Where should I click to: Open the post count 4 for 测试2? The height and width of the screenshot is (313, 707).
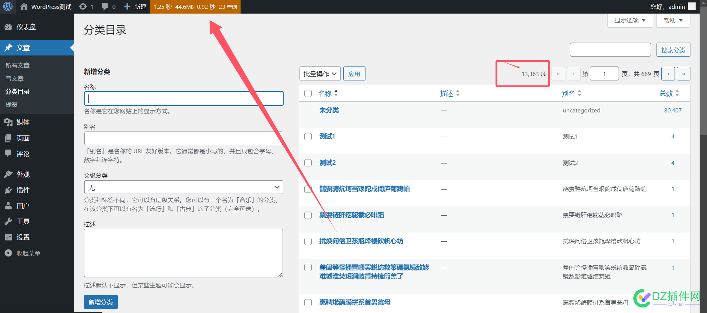(x=673, y=163)
